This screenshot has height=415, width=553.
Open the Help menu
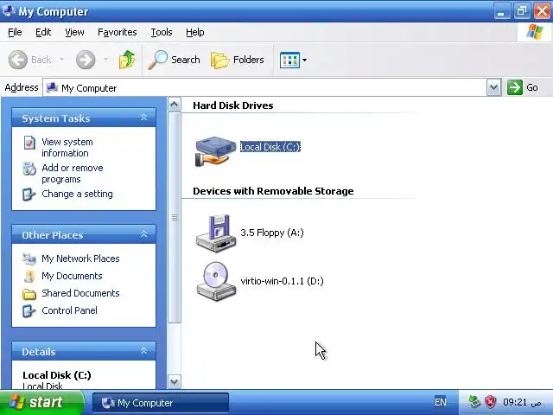195,32
